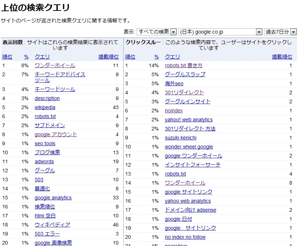Open query wonder wheel google

pos(189,147)
